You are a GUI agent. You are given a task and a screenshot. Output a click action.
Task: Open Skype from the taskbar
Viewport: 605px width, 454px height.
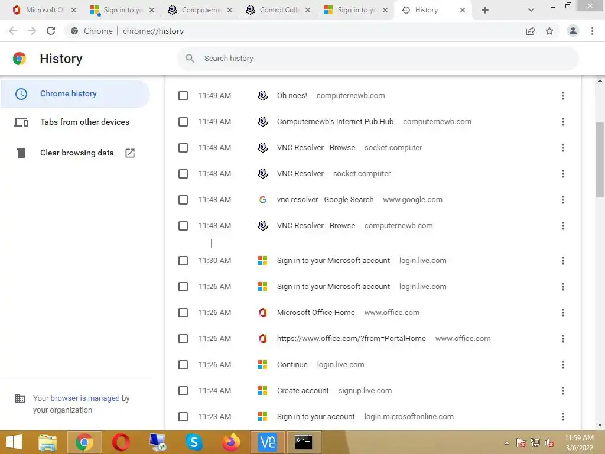pos(194,442)
